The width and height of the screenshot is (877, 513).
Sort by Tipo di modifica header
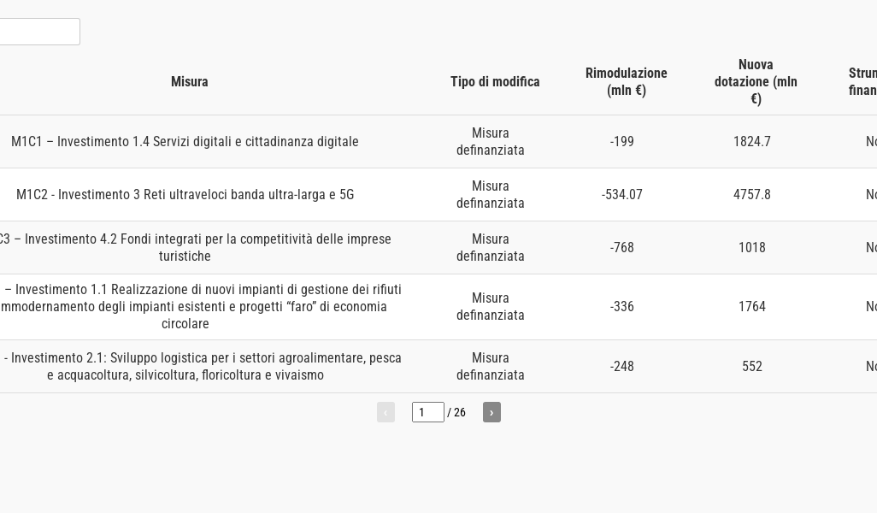click(495, 82)
